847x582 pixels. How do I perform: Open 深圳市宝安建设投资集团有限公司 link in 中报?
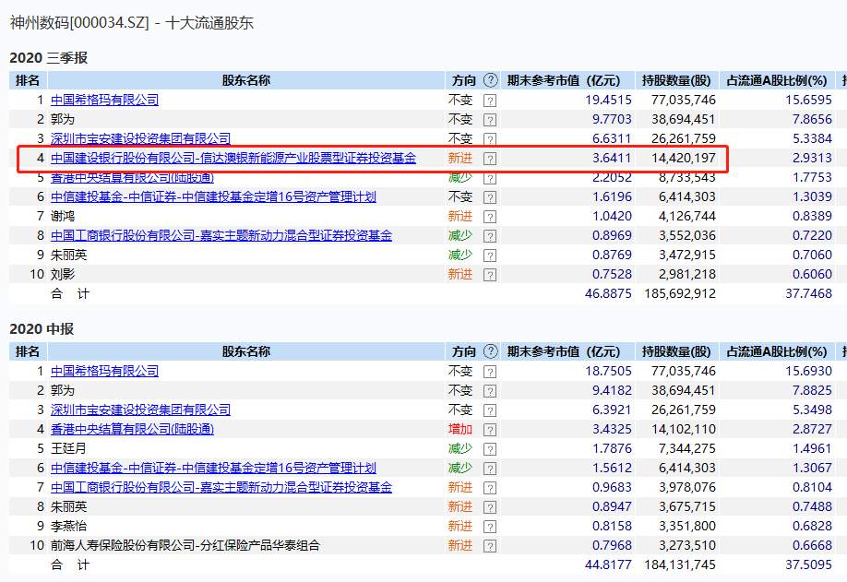click(x=140, y=410)
